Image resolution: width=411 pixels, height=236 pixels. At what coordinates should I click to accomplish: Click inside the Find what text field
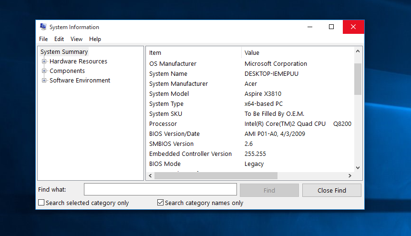point(160,189)
